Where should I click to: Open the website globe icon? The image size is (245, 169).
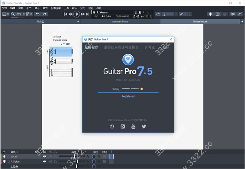pyautogui.click(x=112, y=127)
